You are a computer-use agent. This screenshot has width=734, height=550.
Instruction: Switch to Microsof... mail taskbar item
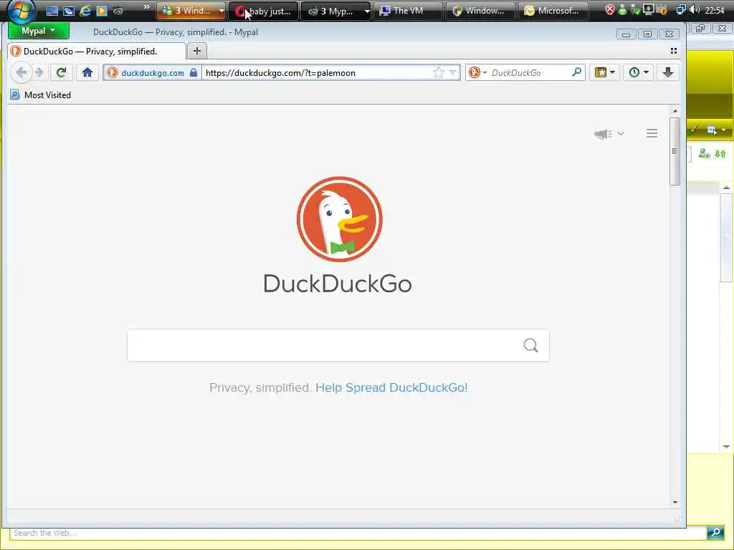(553, 11)
